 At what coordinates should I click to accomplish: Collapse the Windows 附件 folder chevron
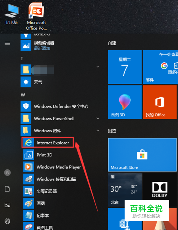(x=98, y=131)
